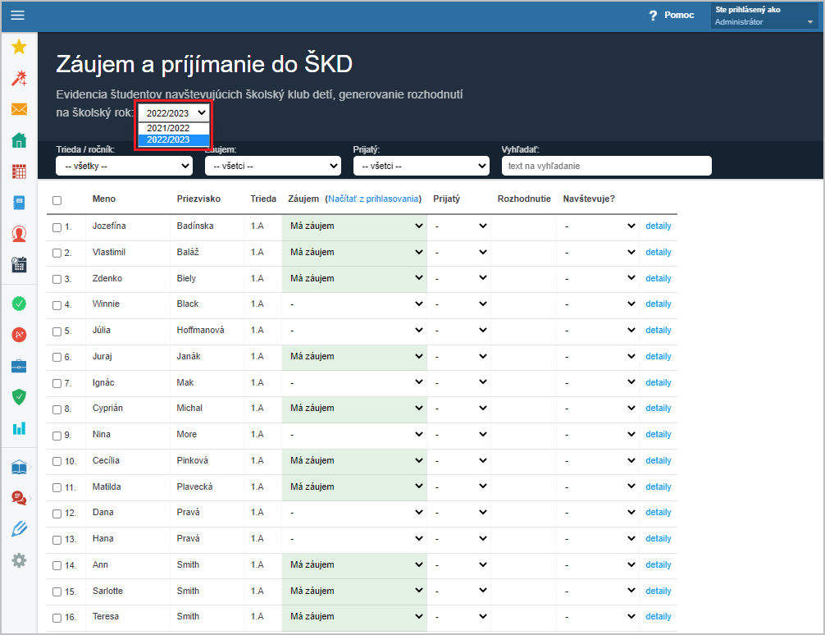Check the box for Vlastimil Baláž
825x635 pixels.
tap(57, 254)
